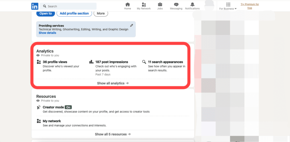Click the profile views people icon
The height and width of the screenshot is (142, 290).
(x=39, y=62)
